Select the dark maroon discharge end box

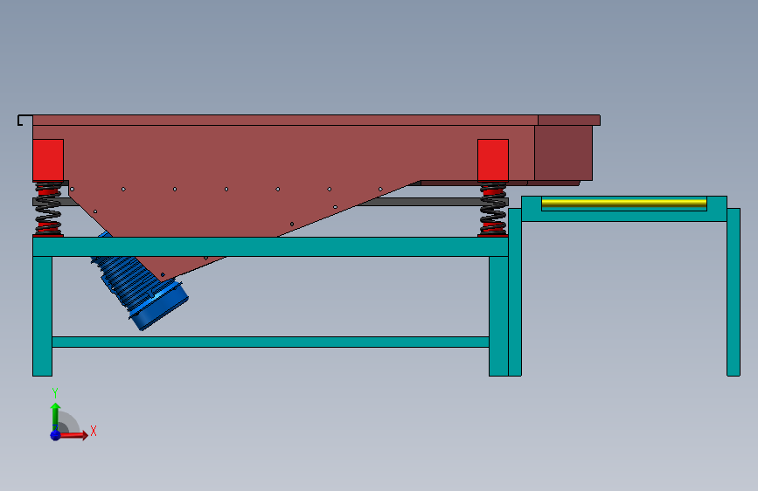tap(563, 153)
